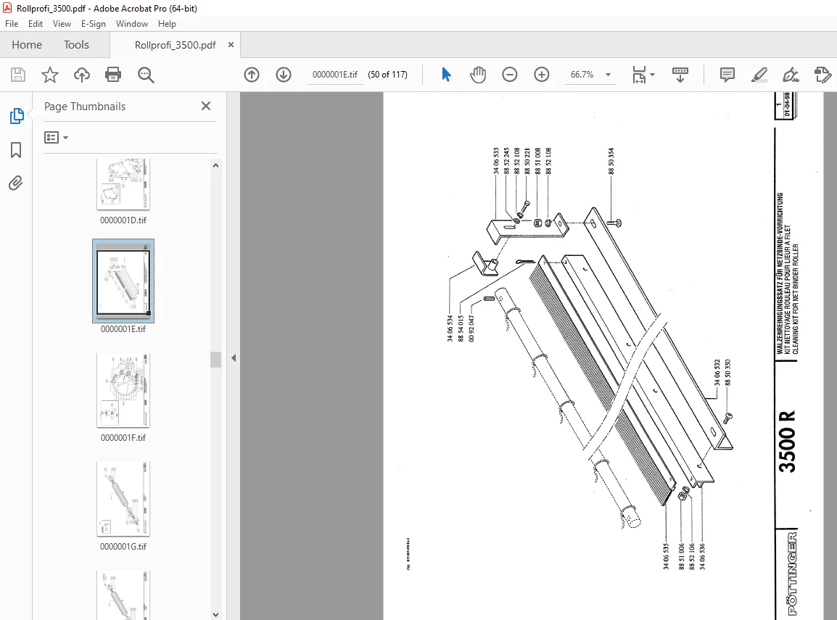837x620 pixels.
Task: Click the thumbnails scrollbar handle
Action: click(215, 360)
